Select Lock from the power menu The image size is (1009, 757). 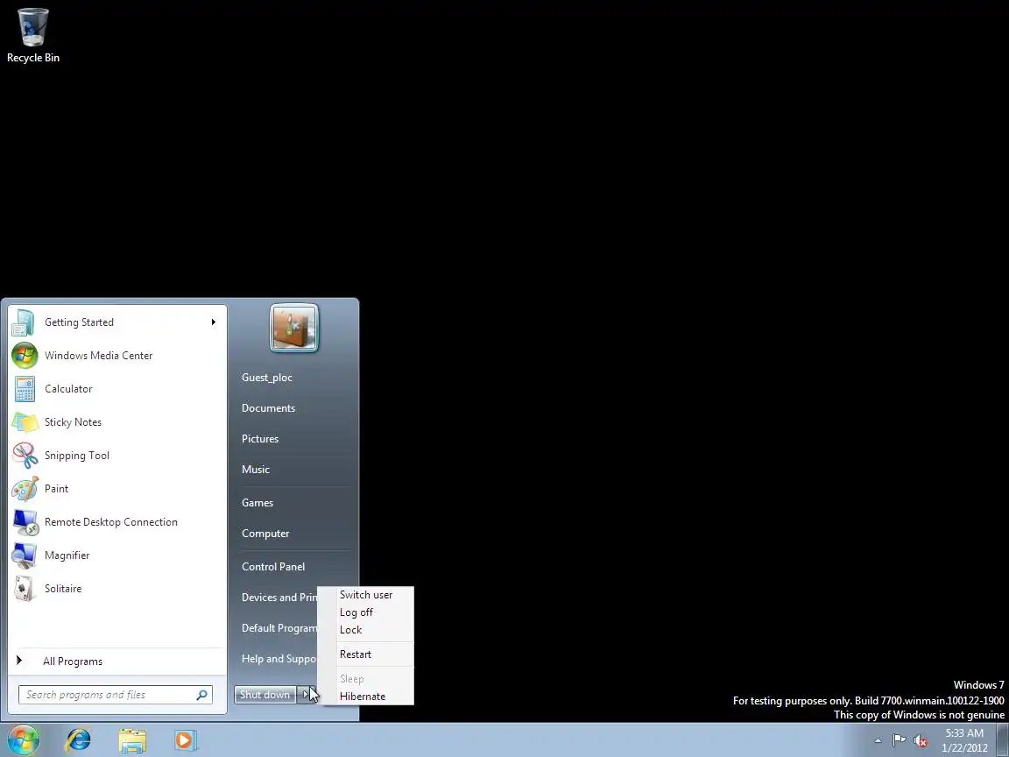pos(350,630)
